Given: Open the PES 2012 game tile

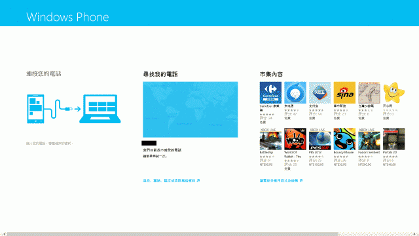Looking at the screenshot, I should click(x=319, y=139).
